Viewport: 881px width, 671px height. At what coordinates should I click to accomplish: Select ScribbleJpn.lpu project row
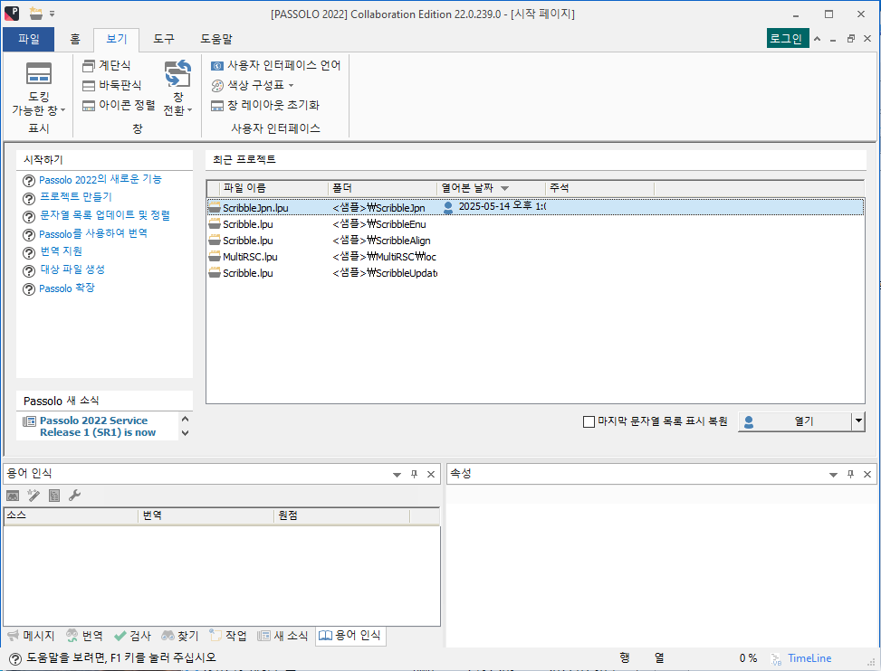coord(535,207)
